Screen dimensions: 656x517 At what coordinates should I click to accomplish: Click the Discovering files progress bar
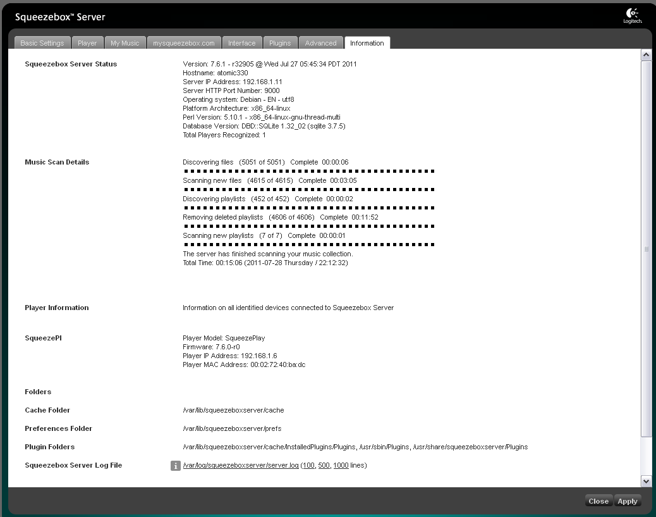[x=308, y=171]
